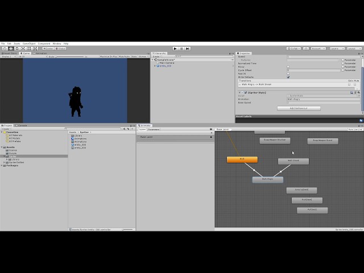This screenshot has height=273, width=364.
Task: Open the GameObject menu
Action: pos(29,44)
